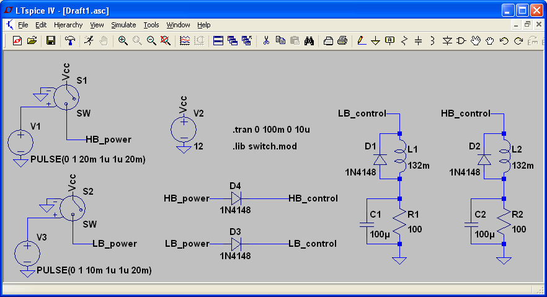This screenshot has width=547, height=297.
Task: Click the V2 voltage source symbol
Action: [x=184, y=130]
